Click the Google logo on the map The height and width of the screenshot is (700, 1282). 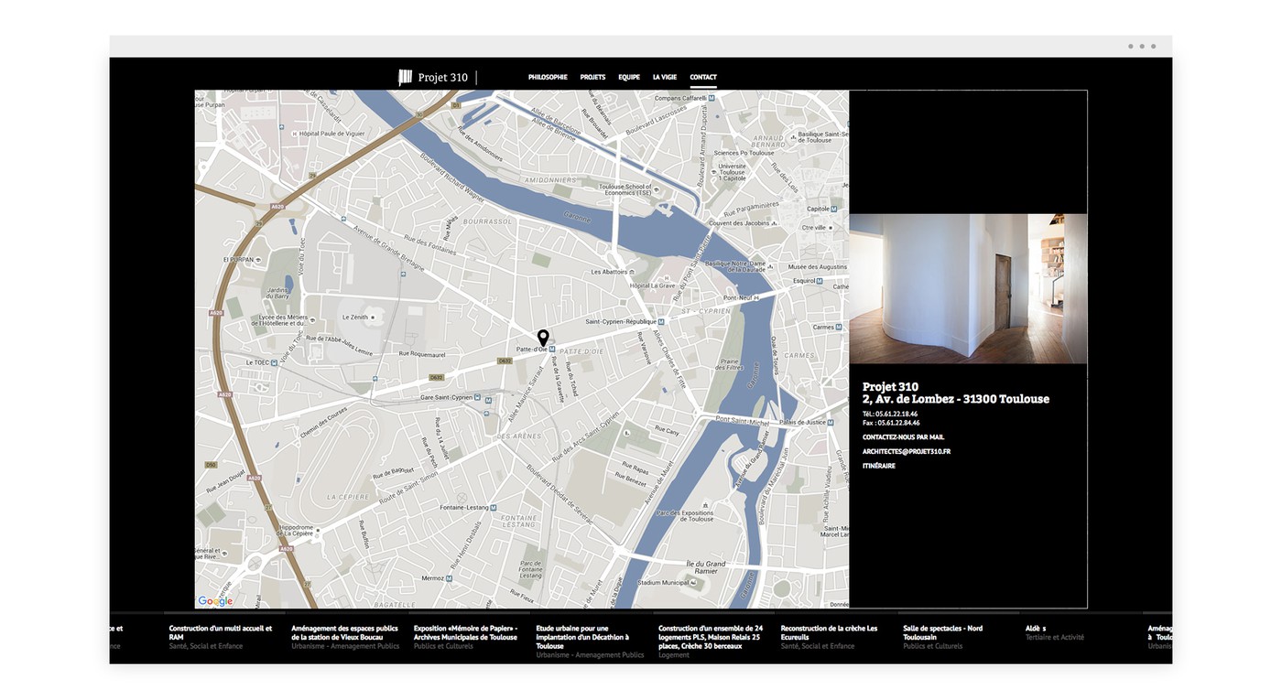point(215,601)
